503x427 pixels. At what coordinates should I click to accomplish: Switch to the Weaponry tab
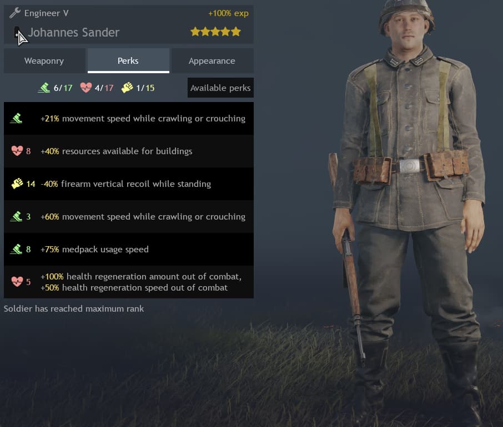pyautogui.click(x=44, y=60)
